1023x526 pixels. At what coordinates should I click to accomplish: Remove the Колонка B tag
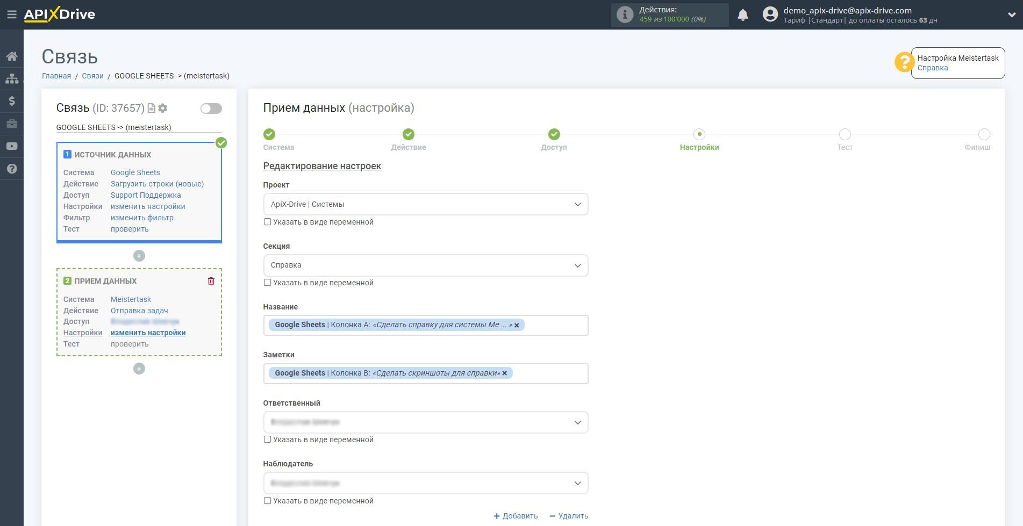[505, 373]
